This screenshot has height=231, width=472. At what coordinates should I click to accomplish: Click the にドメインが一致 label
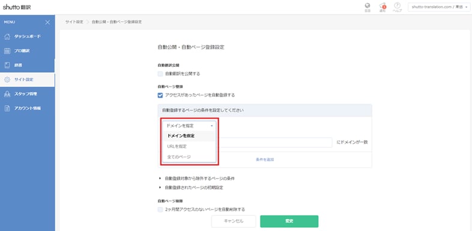[x=352, y=143]
